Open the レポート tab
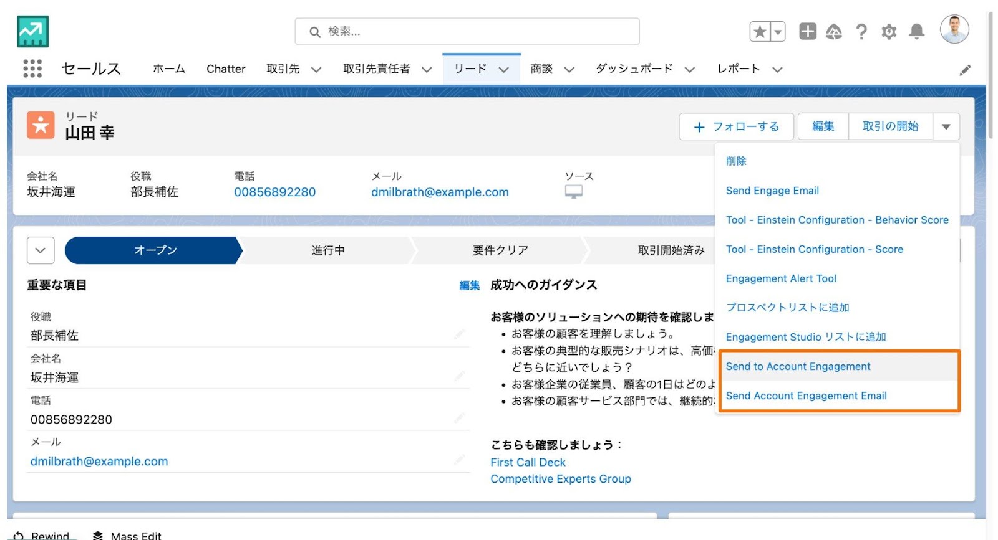 (x=739, y=69)
